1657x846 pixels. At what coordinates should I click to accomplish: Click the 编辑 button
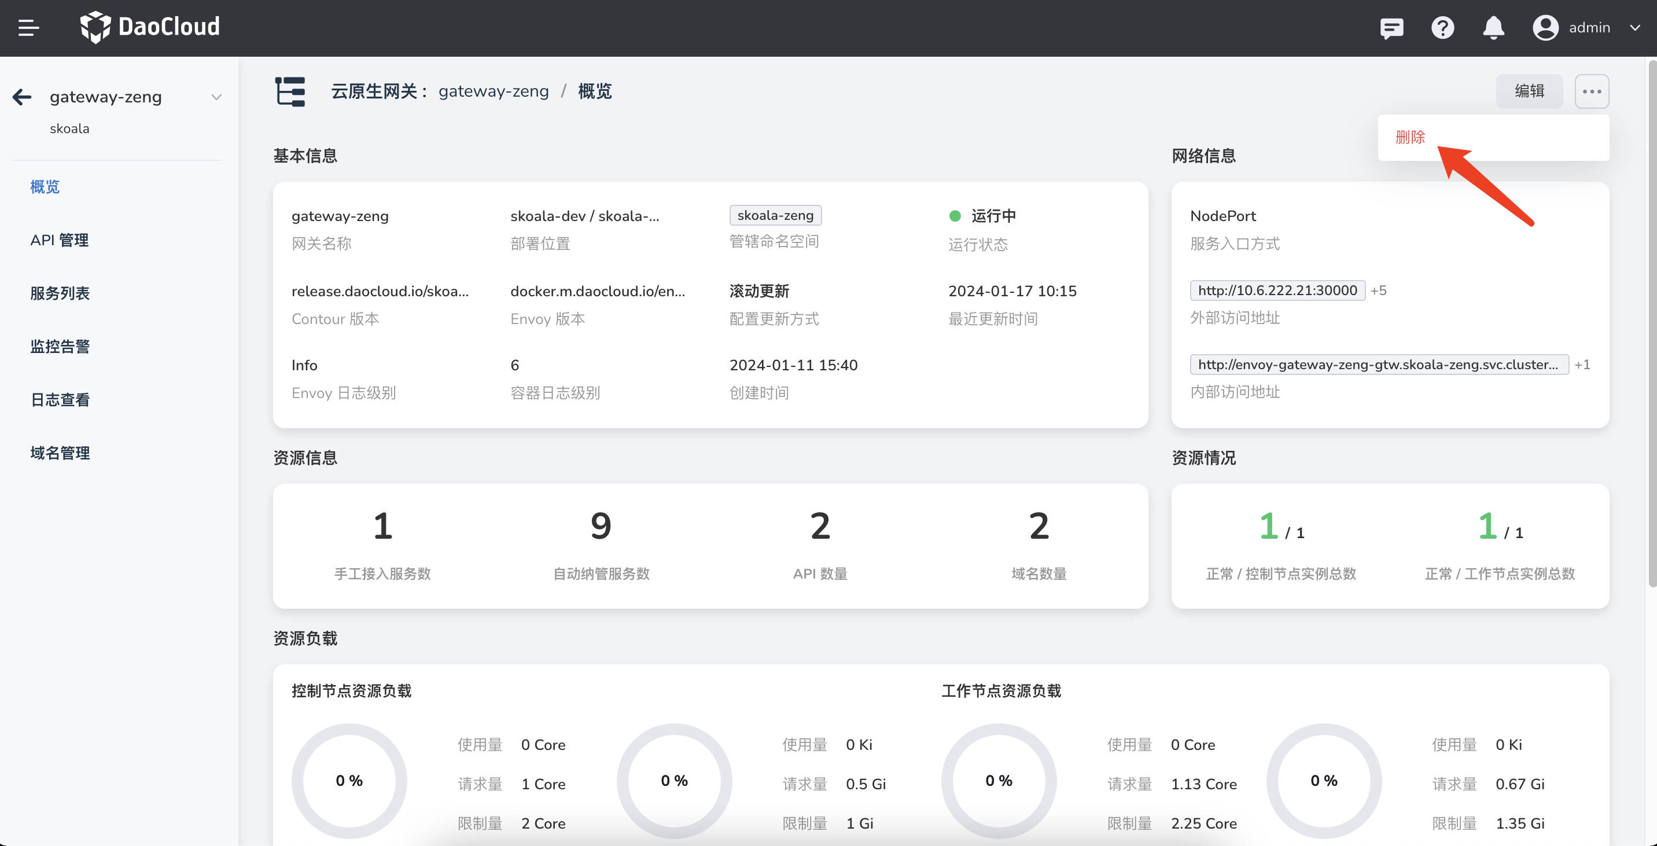coord(1530,91)
